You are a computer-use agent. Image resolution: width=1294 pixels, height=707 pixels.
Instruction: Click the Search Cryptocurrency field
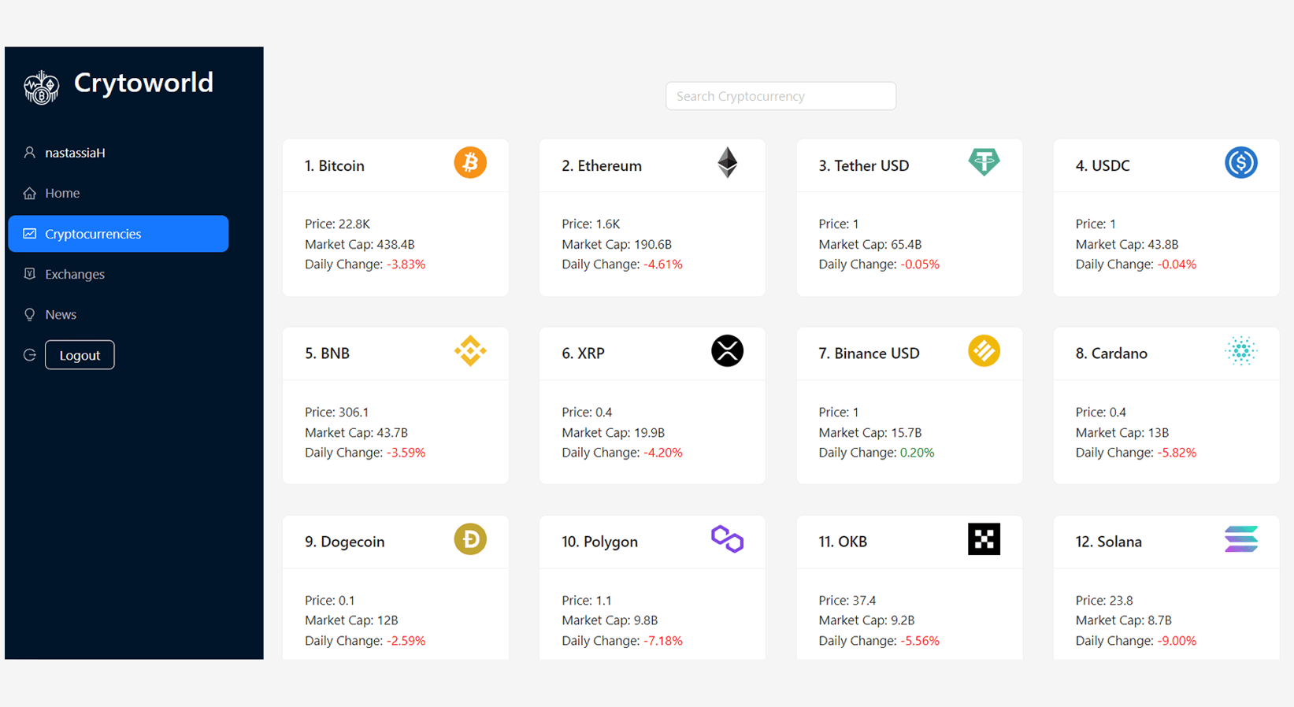[x=780, y=95]
